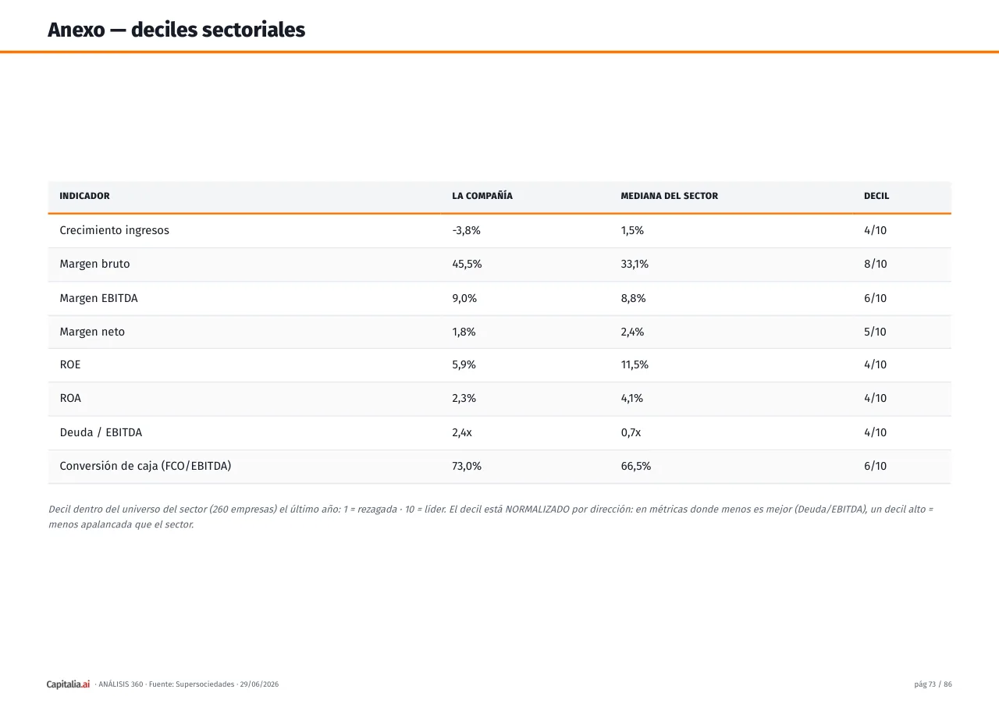
Task: Click the DECIL column header
Action: (876, 196)
